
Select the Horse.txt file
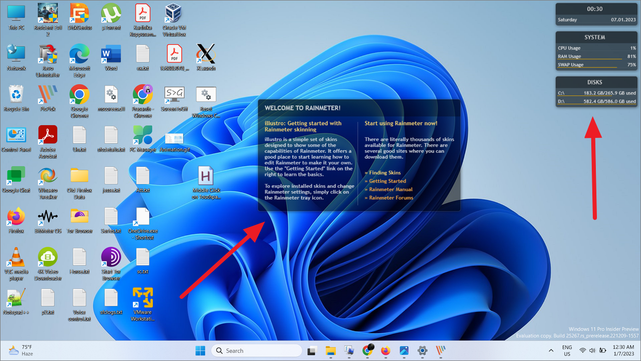point(79,261)
